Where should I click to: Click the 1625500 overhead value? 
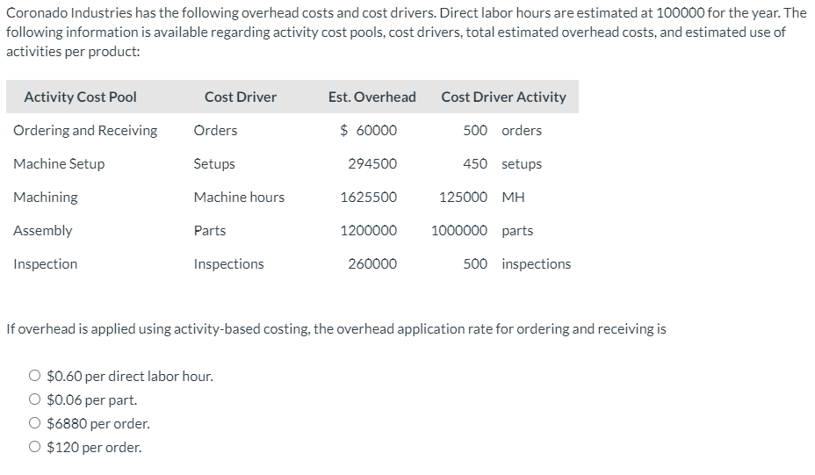coord(369,198)
